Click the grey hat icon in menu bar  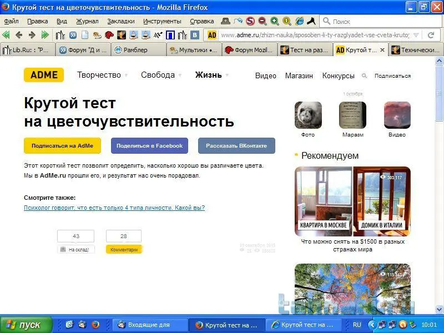pyautogui.click(x=225, y=21)
